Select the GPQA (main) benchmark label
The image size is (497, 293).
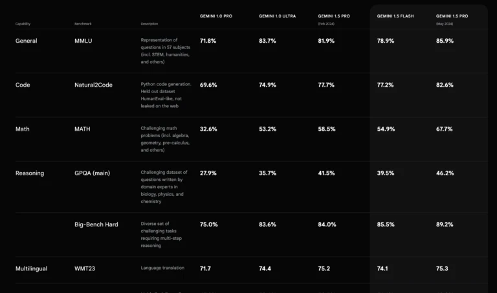click(x=93, y=173)
